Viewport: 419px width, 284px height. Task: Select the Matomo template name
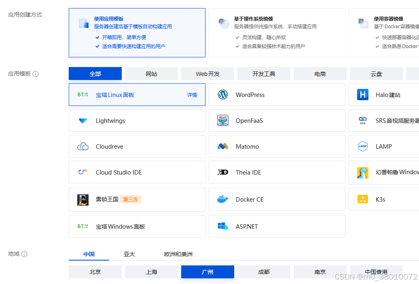[247, 147]
